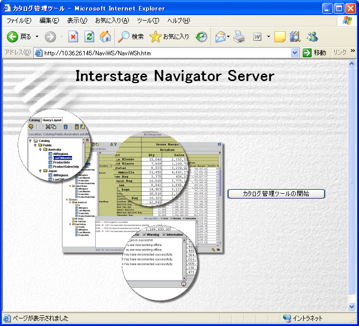Go back with the 戻る button
359x326 pixels.
pyautogui.click(x=19, y=37)
